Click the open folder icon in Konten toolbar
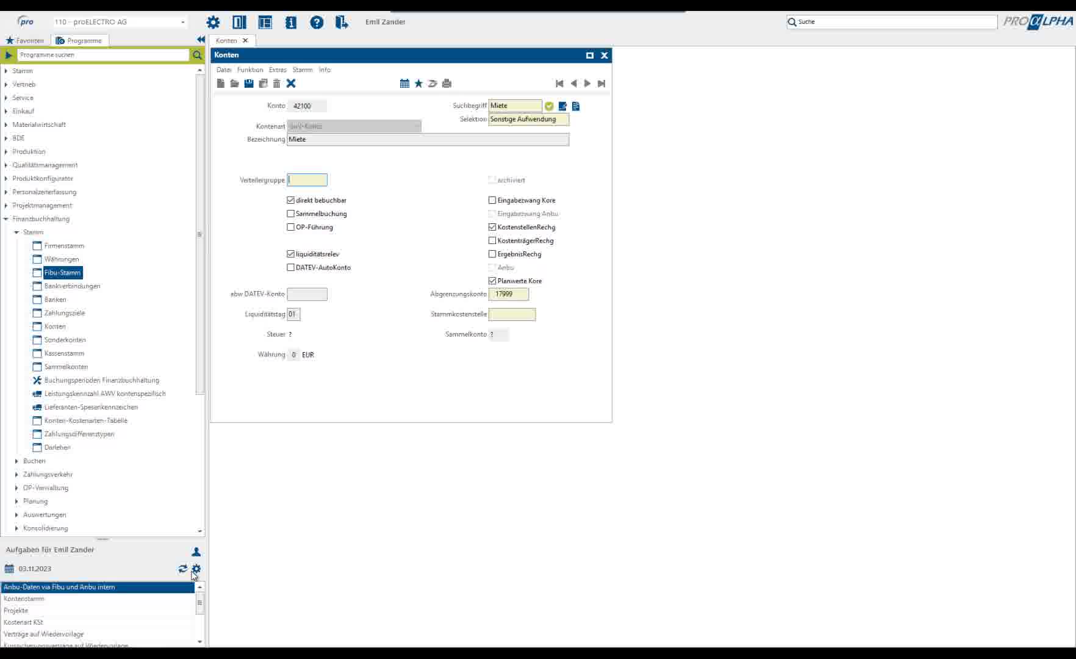Viewport: 1076px width, 659px height. 234,84
